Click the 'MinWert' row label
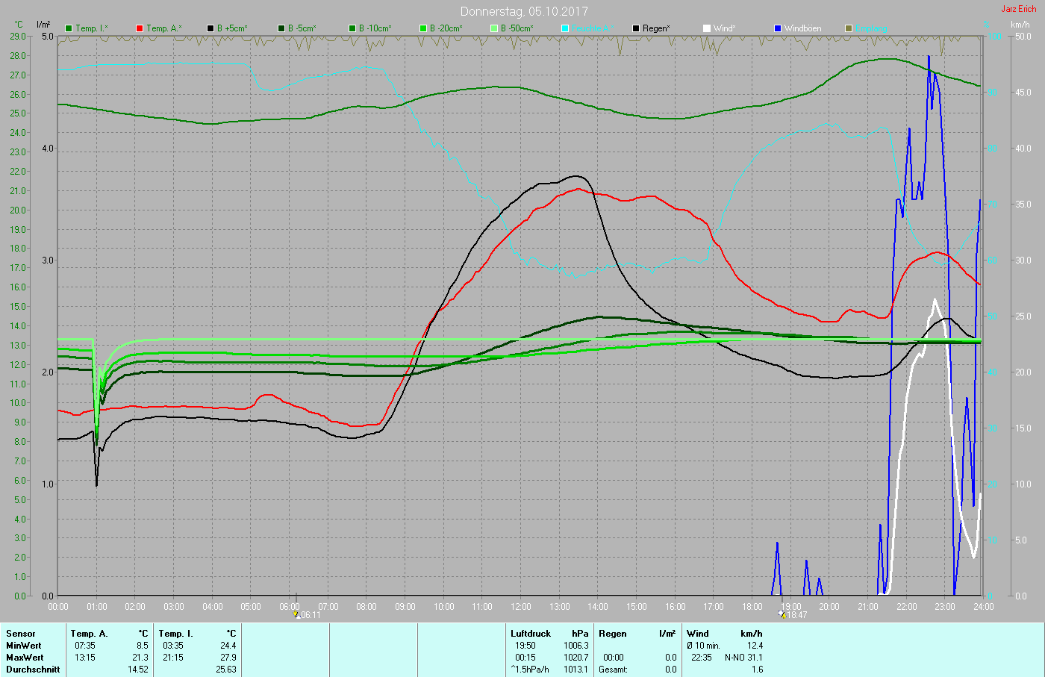 (24, 646)
